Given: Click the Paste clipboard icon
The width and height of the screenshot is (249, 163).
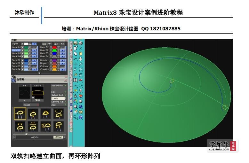Looking at the screenshot, I should [81, 54].
